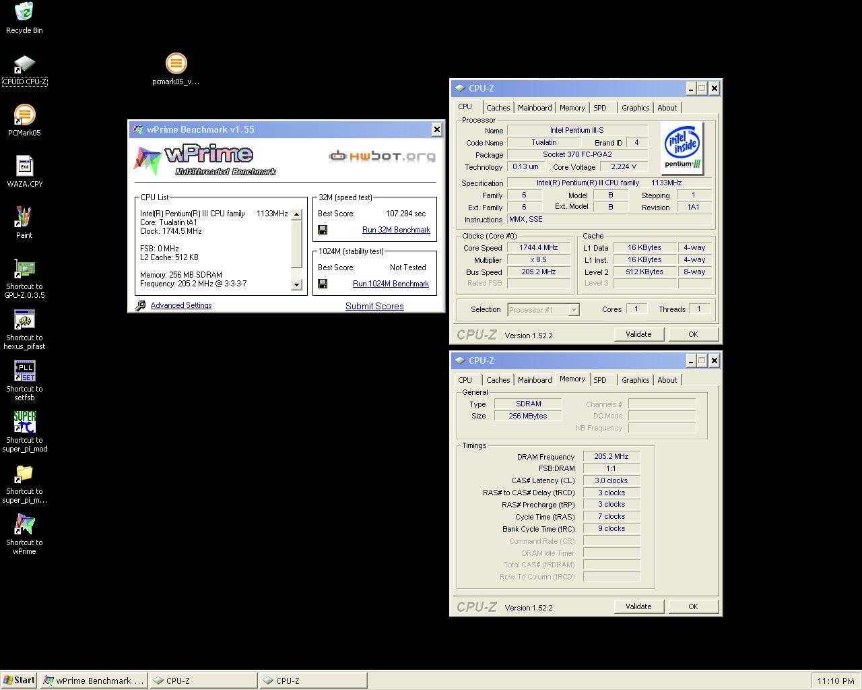This screenshot has height=690, width=862.
Task: Open Graphics tab in lower CPU-Z window
Action: click(636, 380)
